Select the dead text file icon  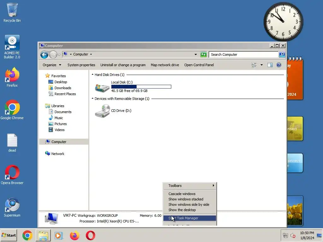[x=12, y=143]
